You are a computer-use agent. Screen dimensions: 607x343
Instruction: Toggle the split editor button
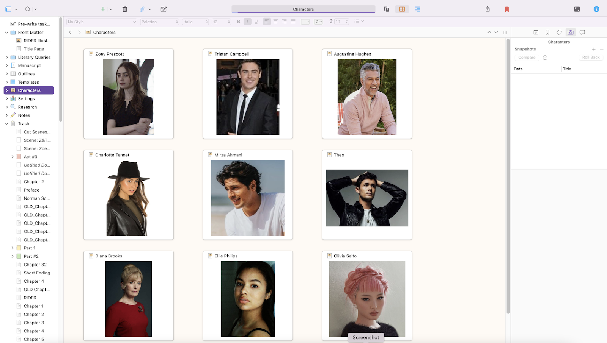point(505,33)
